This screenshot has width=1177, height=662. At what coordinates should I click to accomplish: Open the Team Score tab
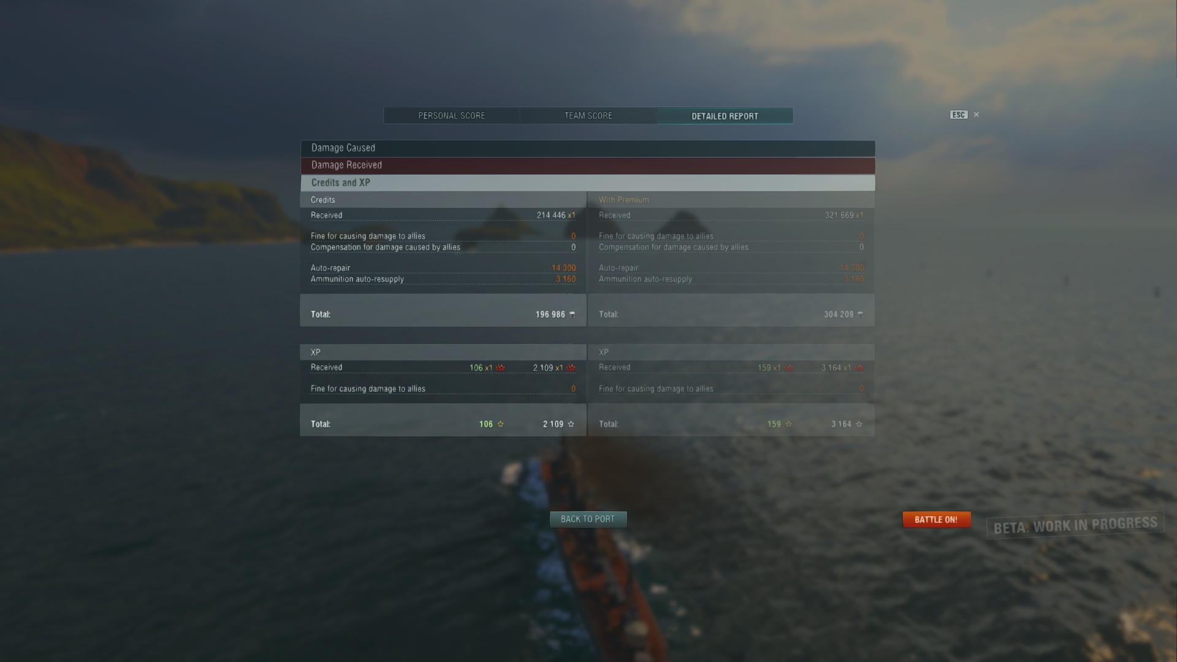pos(588,116)
